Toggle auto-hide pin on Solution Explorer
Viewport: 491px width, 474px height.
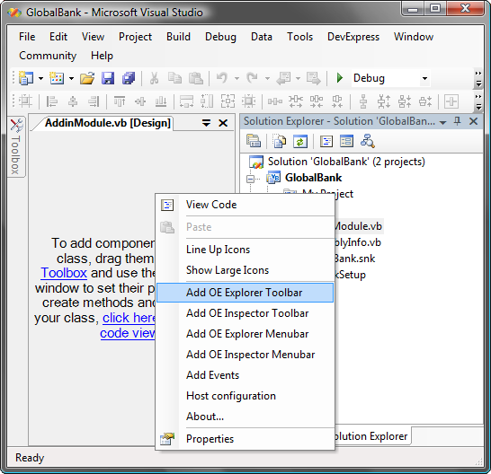tap(457, 121)
